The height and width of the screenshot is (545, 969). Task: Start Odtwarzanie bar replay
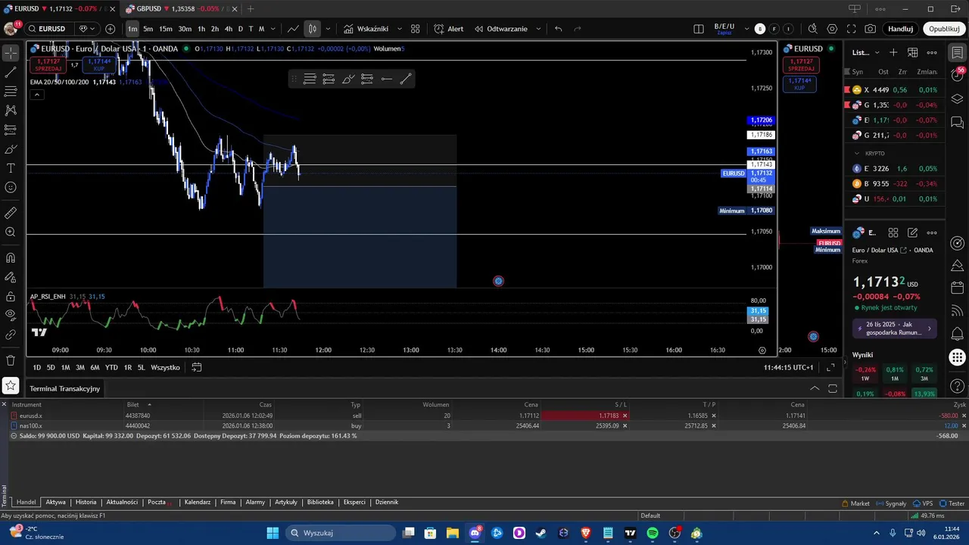click(501, 29)
